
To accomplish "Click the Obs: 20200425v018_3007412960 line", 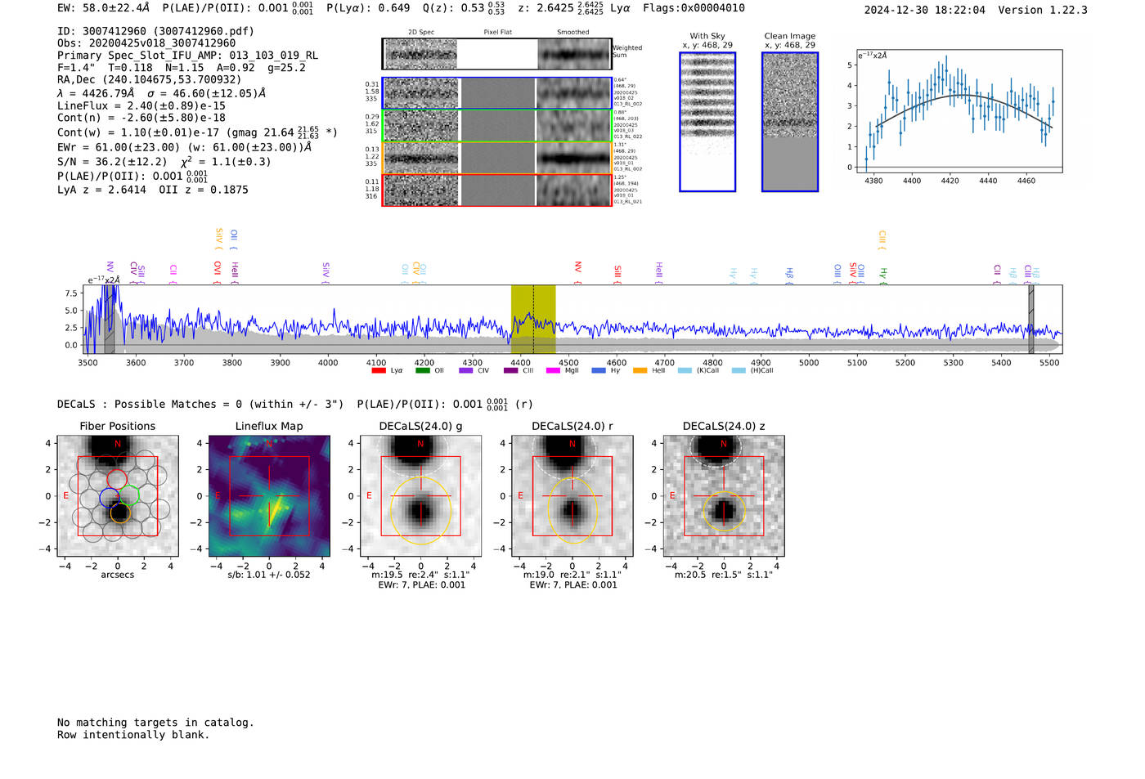I will (146, 43).
